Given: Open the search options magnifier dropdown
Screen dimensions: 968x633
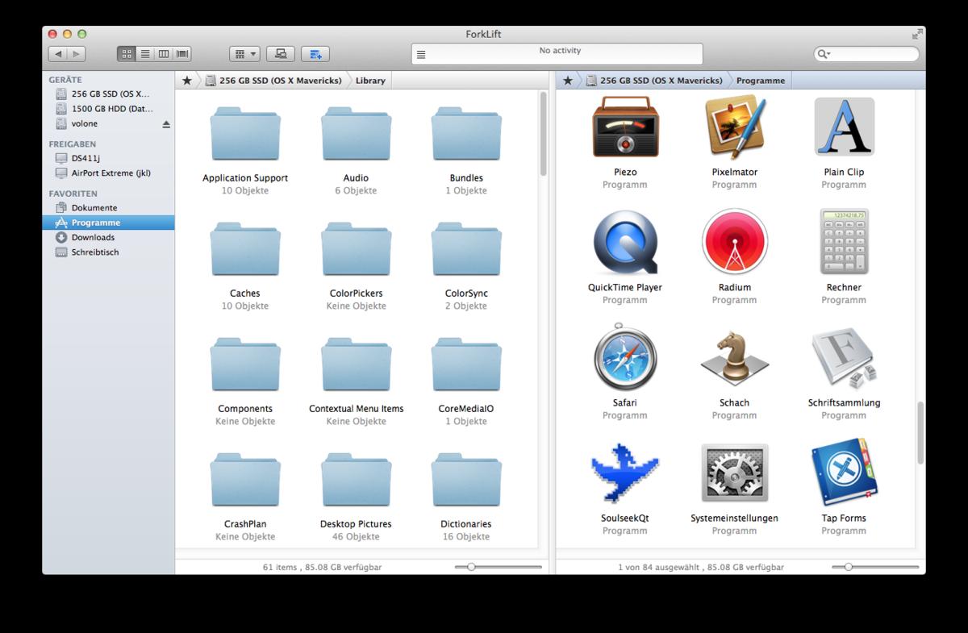Looking at the screenshot, I should [824, 54].
